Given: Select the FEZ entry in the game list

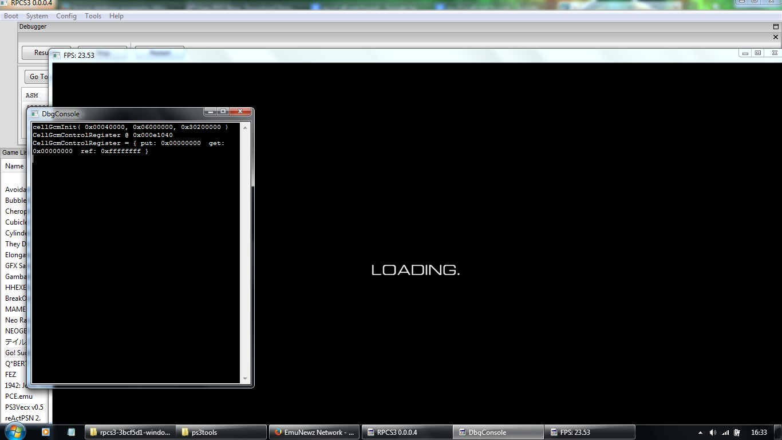Looking at the screenshot, I should point(11,375).
